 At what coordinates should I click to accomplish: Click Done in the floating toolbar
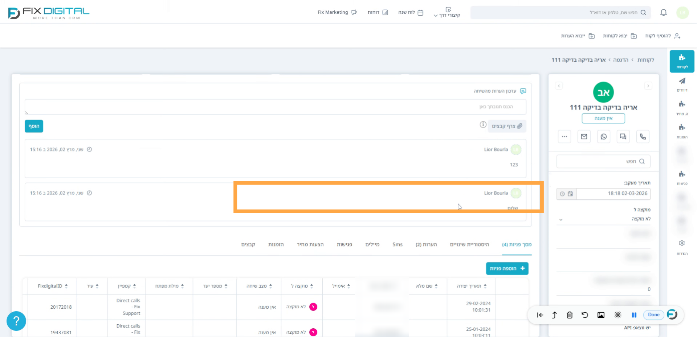pos(653,315)
